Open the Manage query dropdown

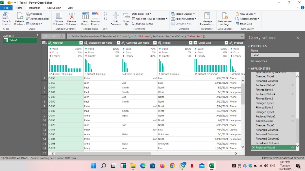tap(34, 24)
